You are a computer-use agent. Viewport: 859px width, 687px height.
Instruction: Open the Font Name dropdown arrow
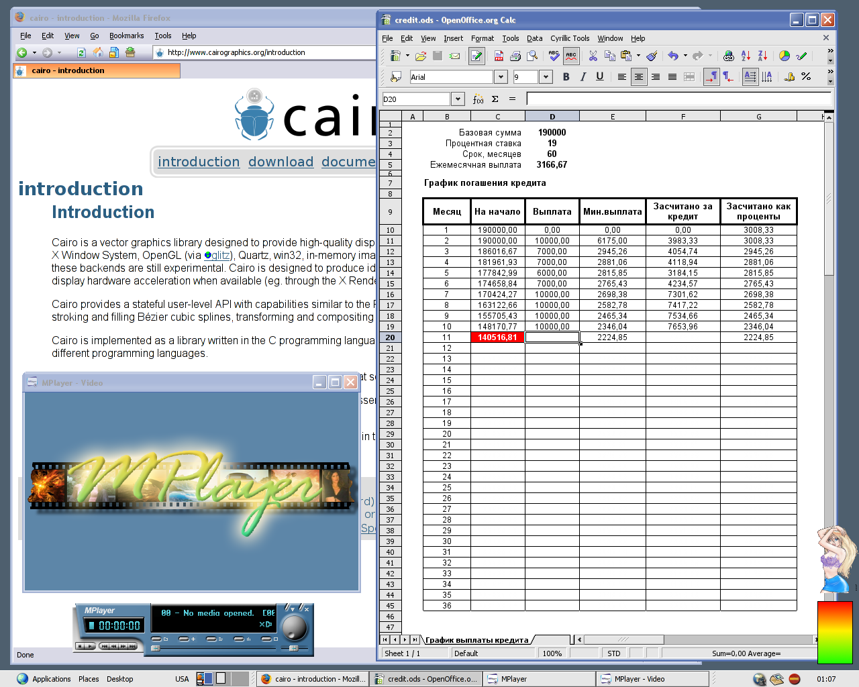[501, 77]
